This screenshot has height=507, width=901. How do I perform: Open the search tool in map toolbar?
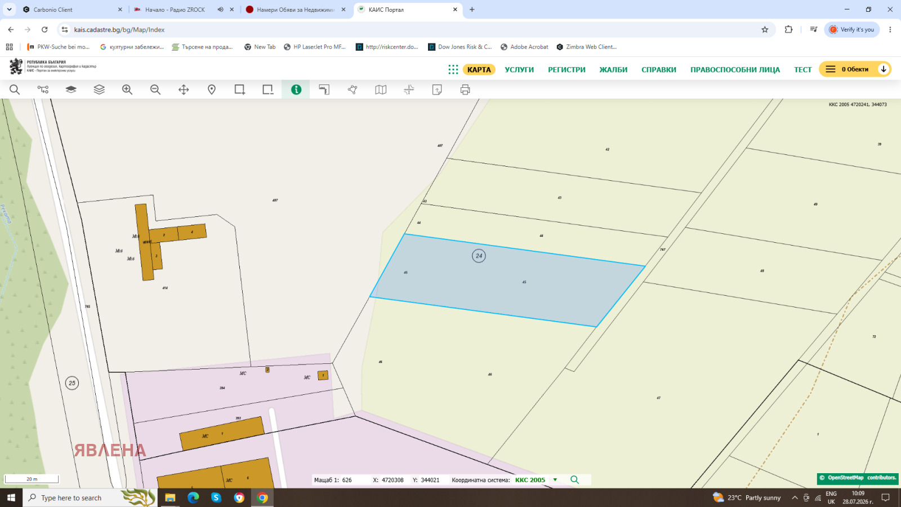tap(15, 90)
